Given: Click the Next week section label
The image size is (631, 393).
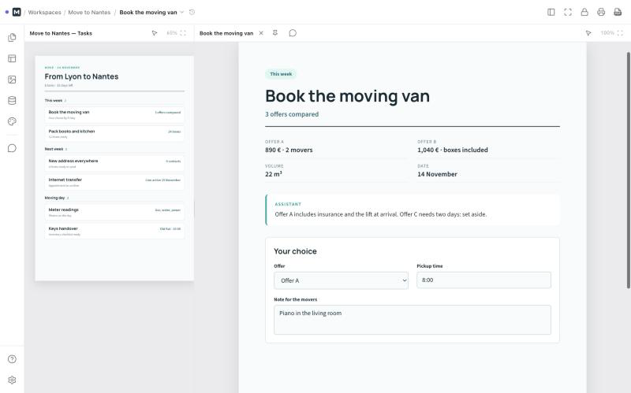Looking at the screenshot, I should (54, 149).
